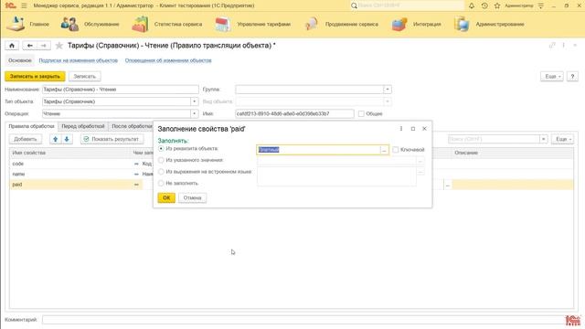
Task: Open favorites star in title bar
Action: click(x=497, y=5)
